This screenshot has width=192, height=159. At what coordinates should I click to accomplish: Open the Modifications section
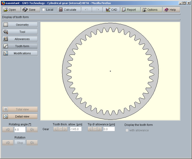(20, 53)
